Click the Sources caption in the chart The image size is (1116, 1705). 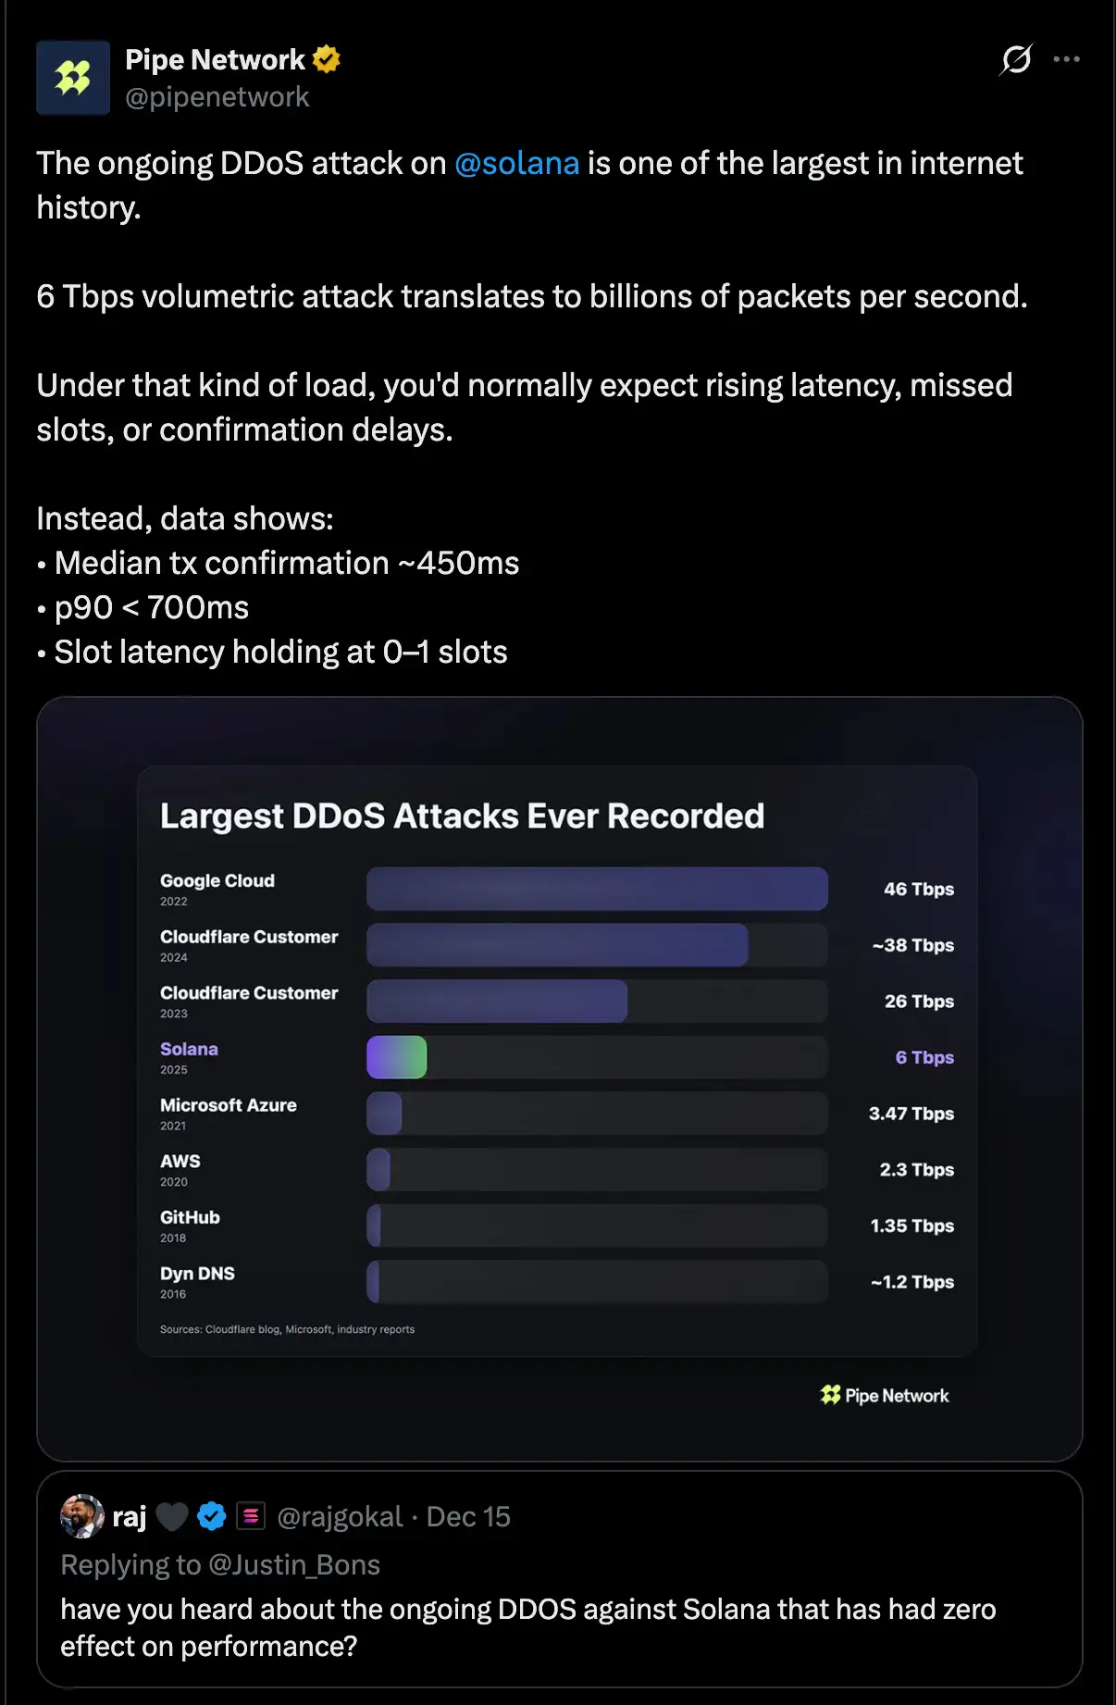click(x=287, y=1329)
